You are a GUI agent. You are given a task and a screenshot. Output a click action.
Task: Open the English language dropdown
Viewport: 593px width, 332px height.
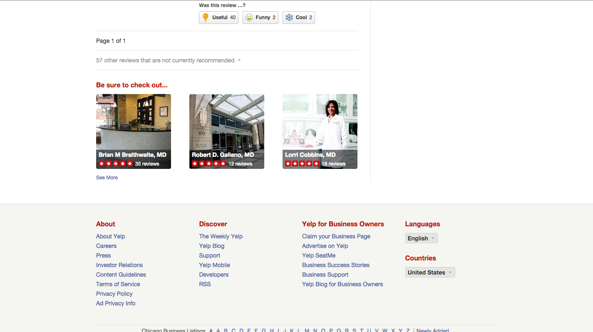pyautogui.click(x=421, y=238)
